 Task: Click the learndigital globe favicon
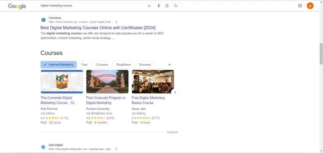click(43, 147)
